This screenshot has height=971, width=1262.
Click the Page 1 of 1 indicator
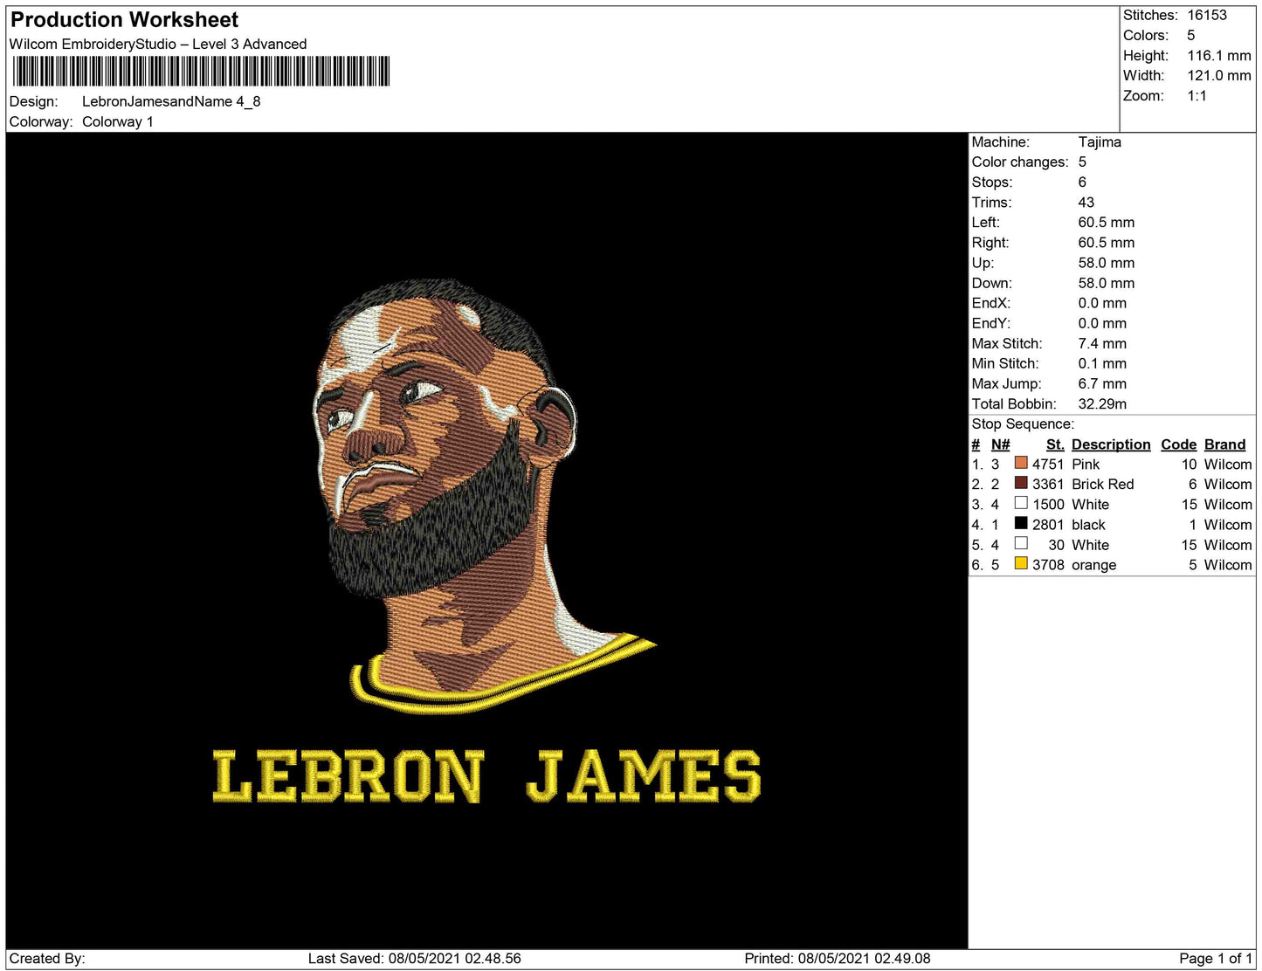click(1217, 957)
